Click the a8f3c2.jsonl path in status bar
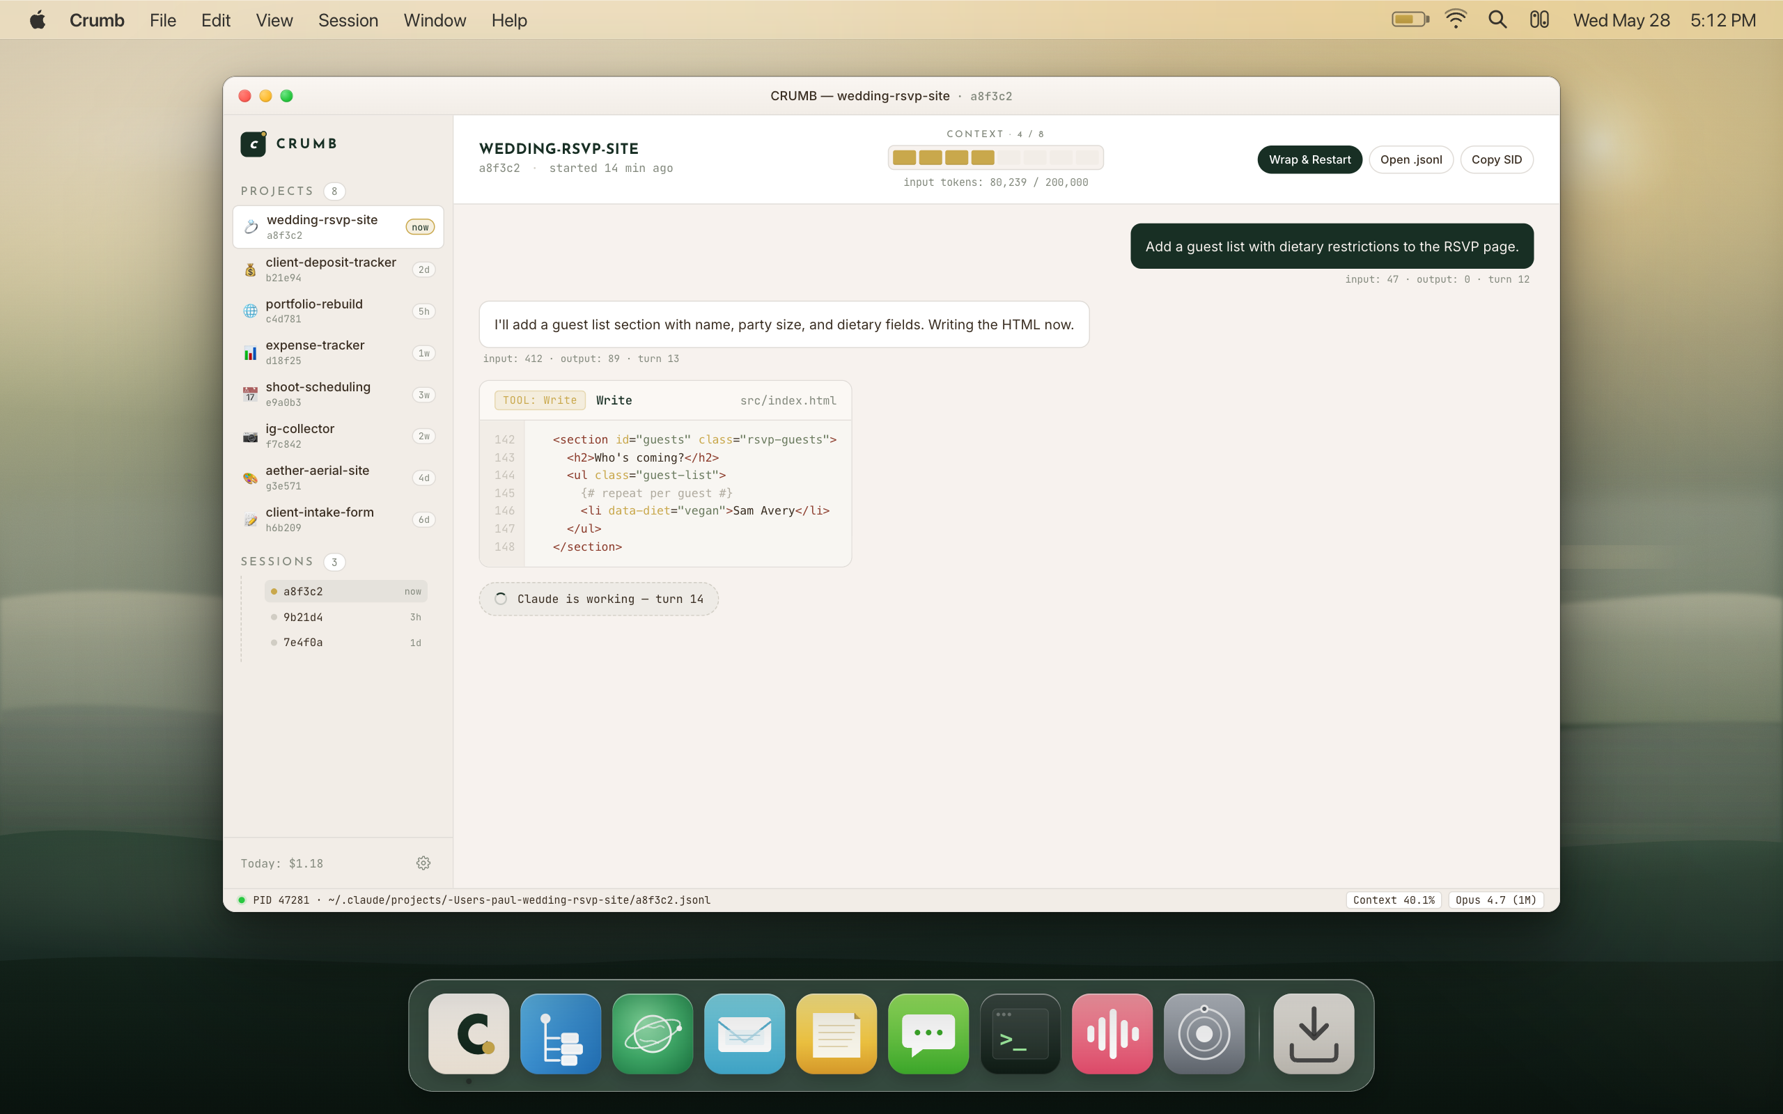The image size is (1783, 1114). point(519,900)
